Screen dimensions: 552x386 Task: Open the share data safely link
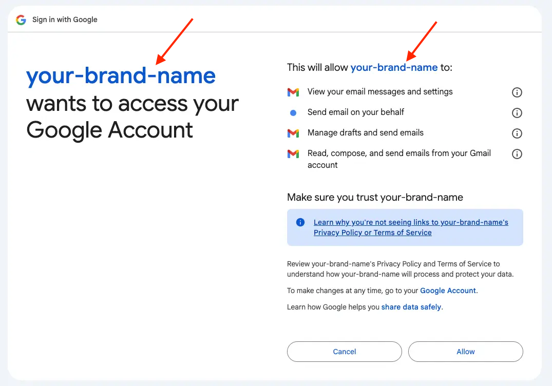click(411, 307)
